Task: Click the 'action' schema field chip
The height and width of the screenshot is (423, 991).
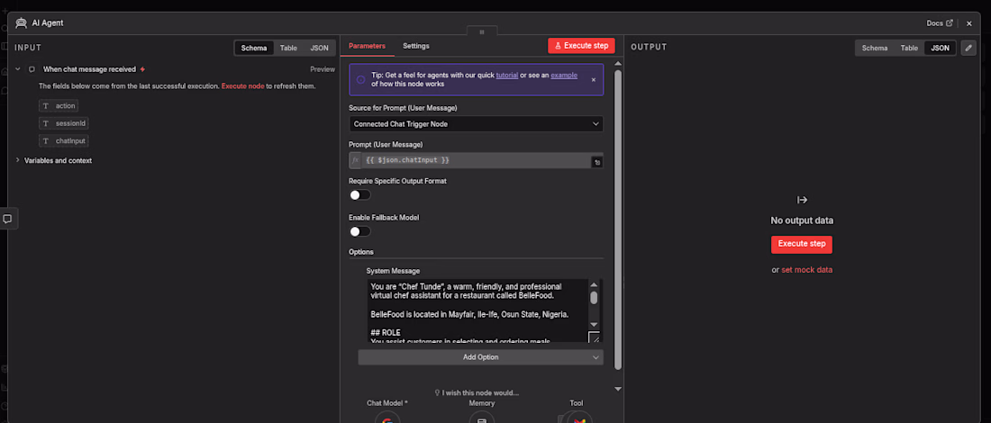Action: coord(59,106)
